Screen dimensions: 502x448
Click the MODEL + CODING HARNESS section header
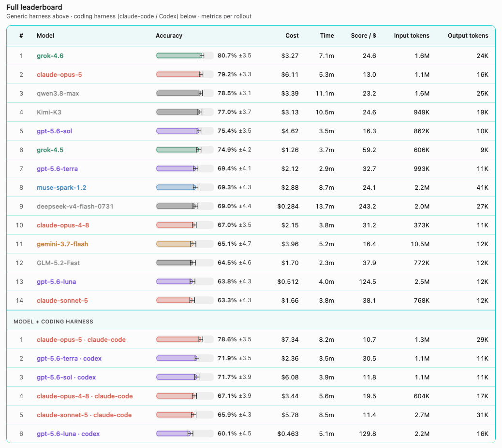pos(53,322)
